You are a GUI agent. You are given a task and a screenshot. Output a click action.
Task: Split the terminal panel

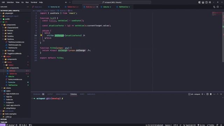pos(208,94)
